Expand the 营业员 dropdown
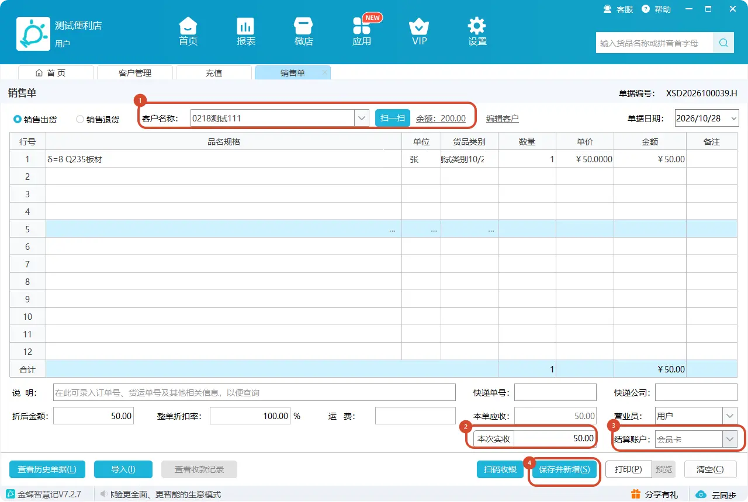Viewport: 748px width, 502px height. click(x=730, y=416)
